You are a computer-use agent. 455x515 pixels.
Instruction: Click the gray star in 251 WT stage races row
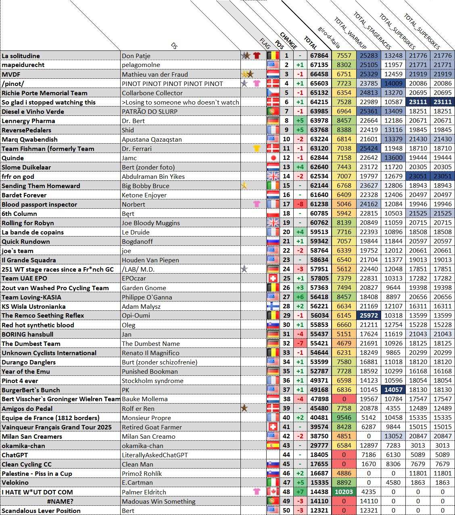pos(244,269)
